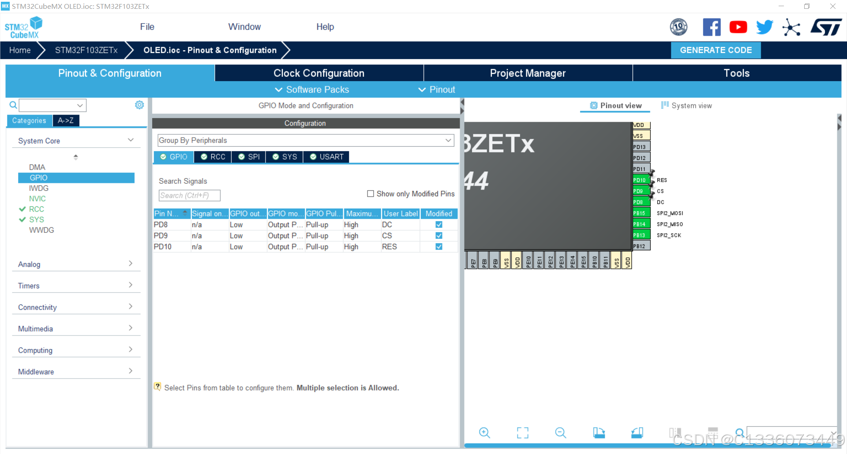Switch to the Project Manager tab
The image size is (847, 454).
(528, 73)
